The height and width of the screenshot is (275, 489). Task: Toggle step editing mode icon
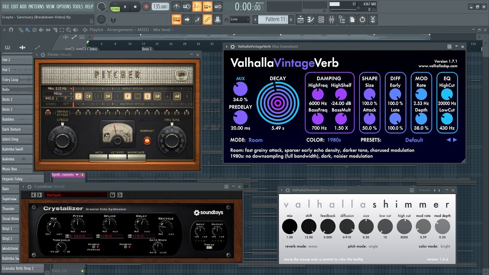[x=197, y=19]
